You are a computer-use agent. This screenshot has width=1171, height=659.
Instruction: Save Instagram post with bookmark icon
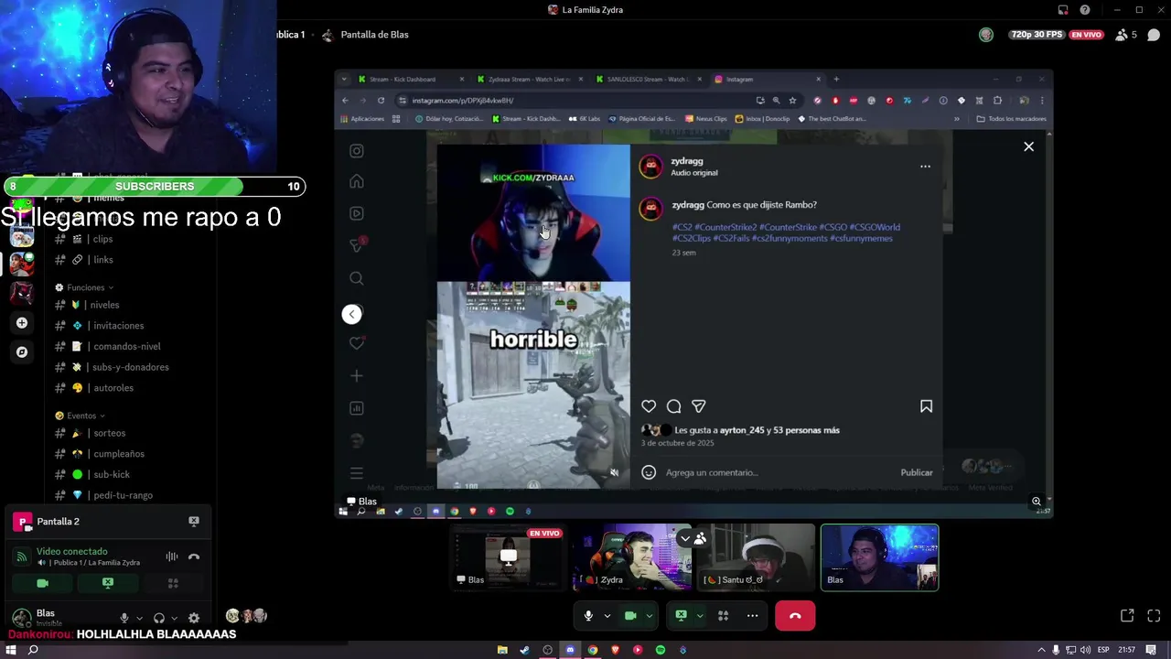point(926,406)
